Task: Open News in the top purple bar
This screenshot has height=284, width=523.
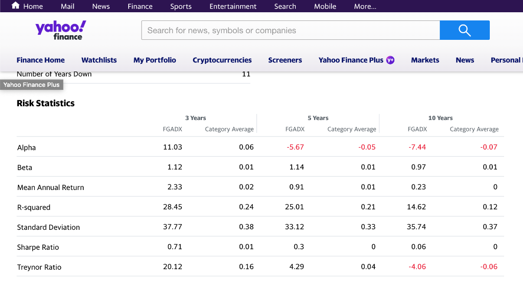Action: (101, 6)
